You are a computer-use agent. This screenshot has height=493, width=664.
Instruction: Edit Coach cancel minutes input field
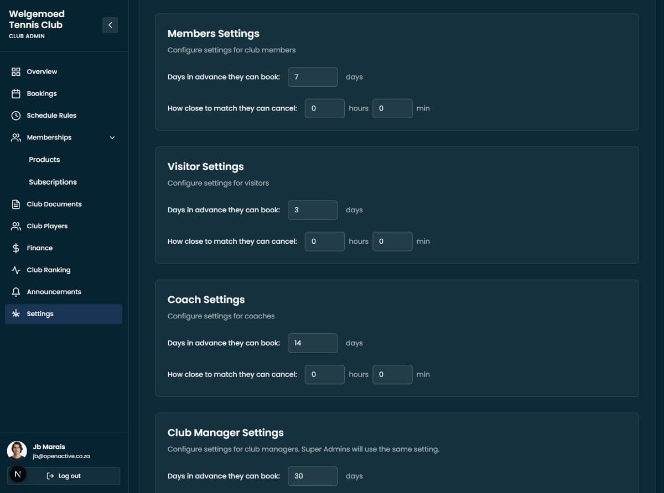(x=392, y=375)
